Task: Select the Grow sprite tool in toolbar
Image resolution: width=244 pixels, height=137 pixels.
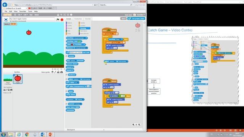Action: (64, 15)
